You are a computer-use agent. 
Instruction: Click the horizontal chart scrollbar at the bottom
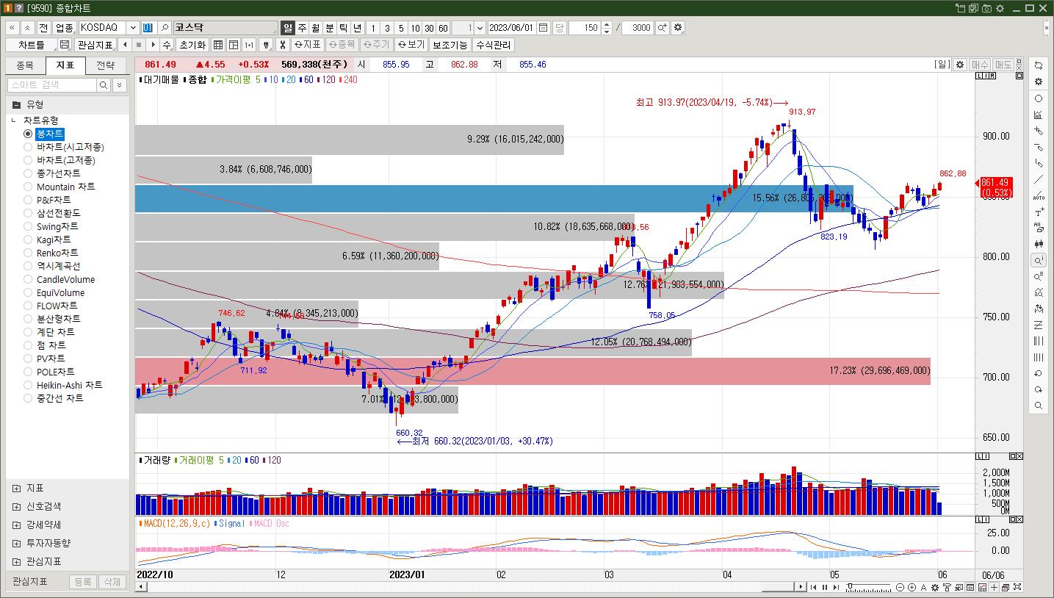pyautogui.click(x=470, y=587)
